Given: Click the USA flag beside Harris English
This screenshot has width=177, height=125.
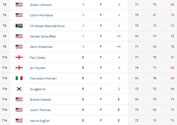Looking at the screenshot, I should click(19, 120).
